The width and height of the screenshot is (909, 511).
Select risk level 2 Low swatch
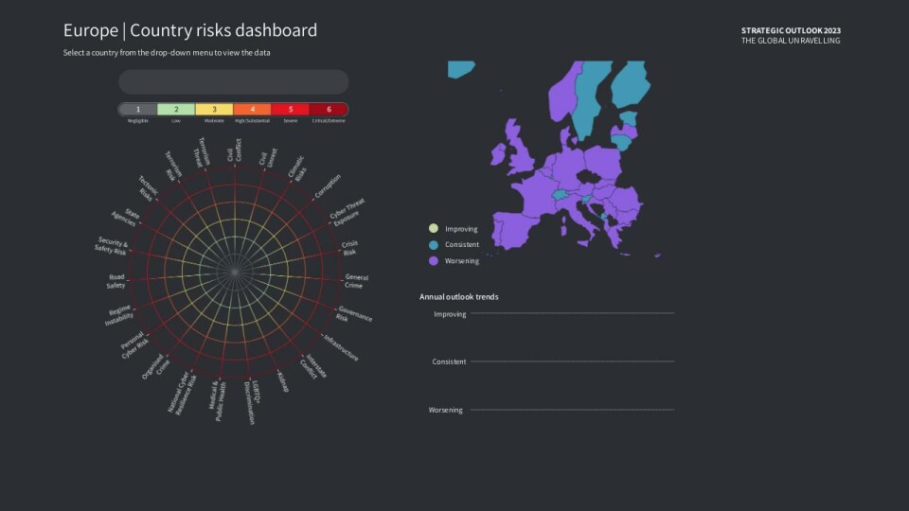pyautogui.click(x=176, y=109)
